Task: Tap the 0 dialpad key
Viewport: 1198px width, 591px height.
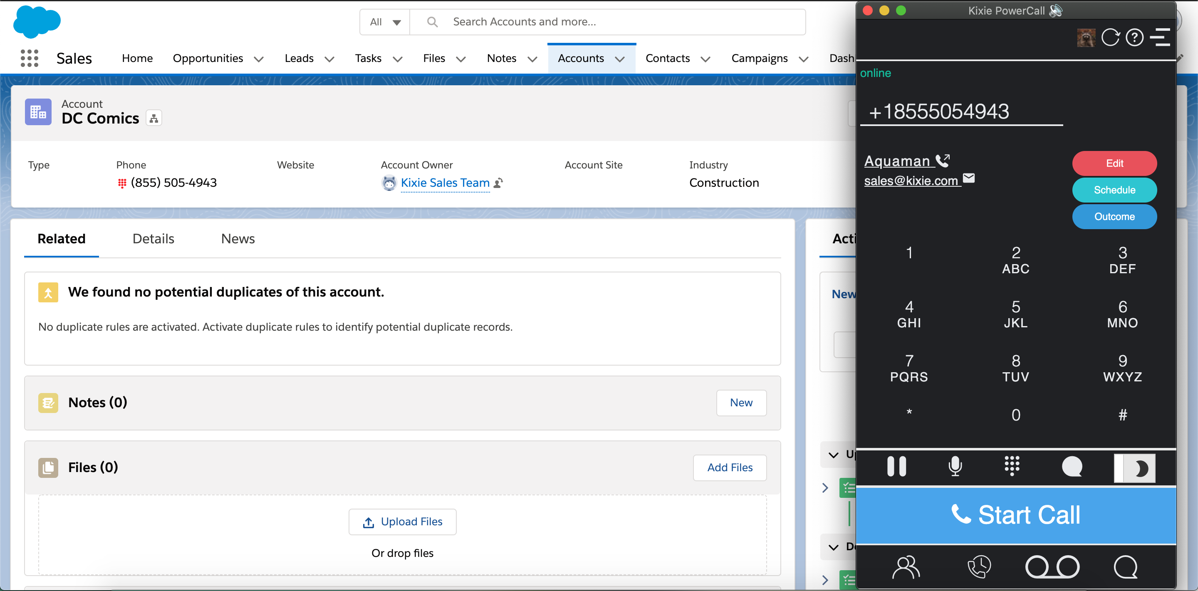Action: point(1016,415)
